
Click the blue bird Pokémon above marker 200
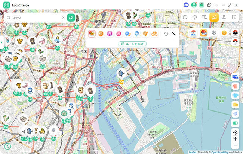point(121,73)
